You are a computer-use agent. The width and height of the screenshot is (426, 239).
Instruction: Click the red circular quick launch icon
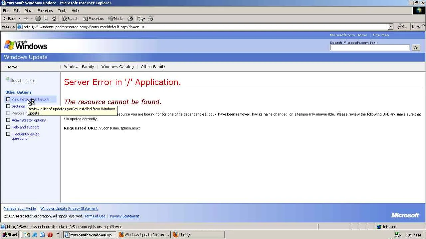point(50,235)
